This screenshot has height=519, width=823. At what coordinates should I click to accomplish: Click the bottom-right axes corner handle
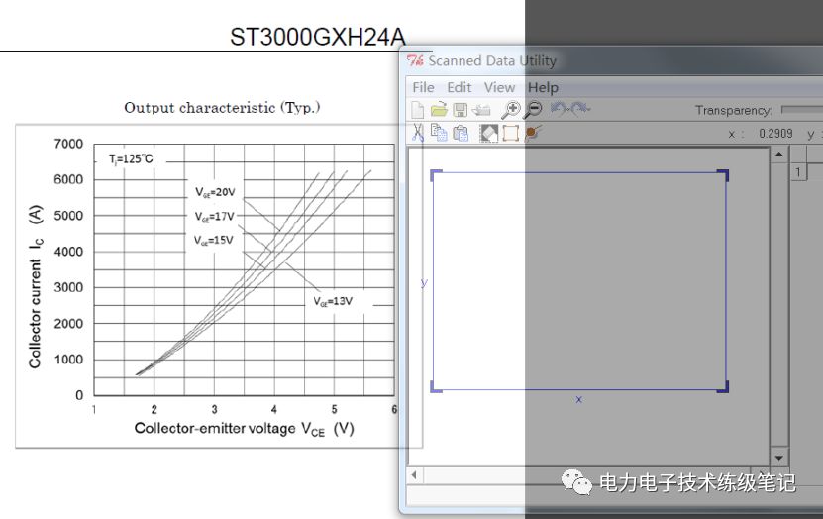coord(723,386)
